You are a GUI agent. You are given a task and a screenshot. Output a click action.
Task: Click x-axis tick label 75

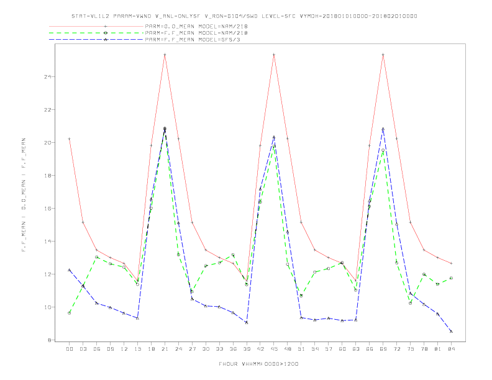411,349
